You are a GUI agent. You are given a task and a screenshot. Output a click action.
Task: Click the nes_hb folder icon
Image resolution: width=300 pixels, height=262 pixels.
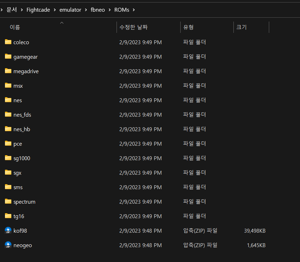(8, 129)
